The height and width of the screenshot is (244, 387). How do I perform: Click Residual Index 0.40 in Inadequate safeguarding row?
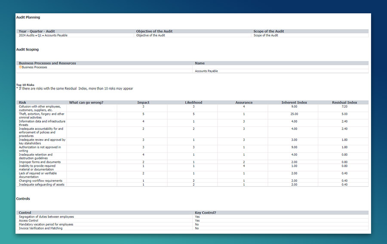(344, 184)
